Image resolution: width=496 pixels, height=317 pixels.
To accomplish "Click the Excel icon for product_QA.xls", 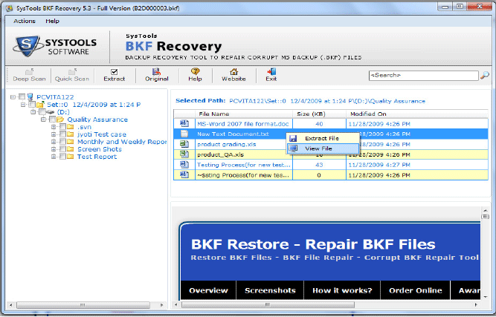I will (184, 154).
